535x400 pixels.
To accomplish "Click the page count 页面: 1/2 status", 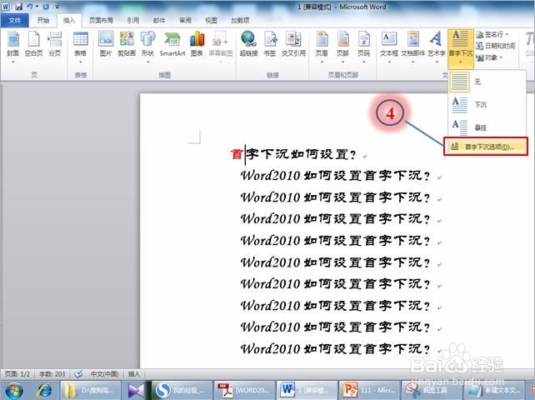I will pos(17,374).
